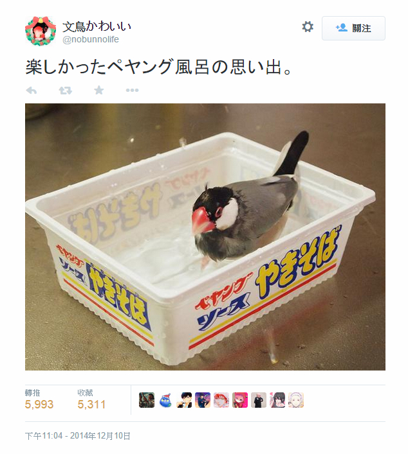Enlarge the bird bathing photo
The width and height of the screenshot is (408, 454).
pos(205,237)
